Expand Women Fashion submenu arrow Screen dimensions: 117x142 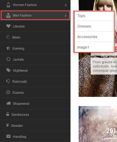point(65,5)
